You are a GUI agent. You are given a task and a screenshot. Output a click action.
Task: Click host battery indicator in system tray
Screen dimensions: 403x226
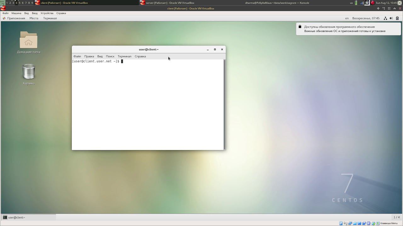[x=356, y=3]
